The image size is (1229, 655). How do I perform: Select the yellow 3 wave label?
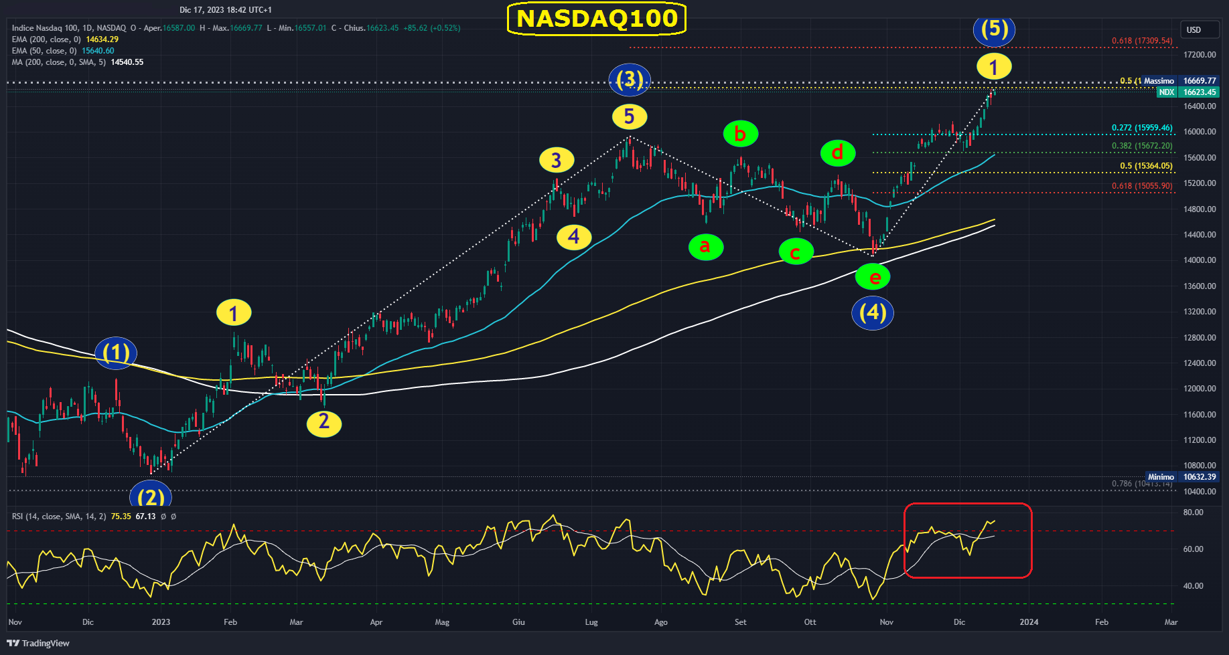point(557,161)
